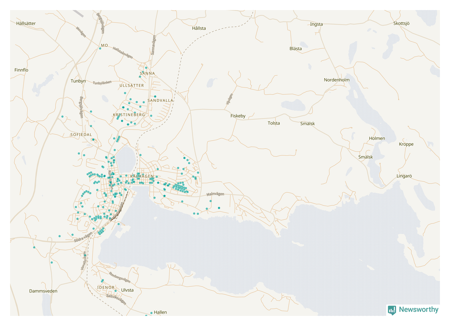
Task: Click the Newsworthy bar chart logo icon
Action: pos(392,310)
